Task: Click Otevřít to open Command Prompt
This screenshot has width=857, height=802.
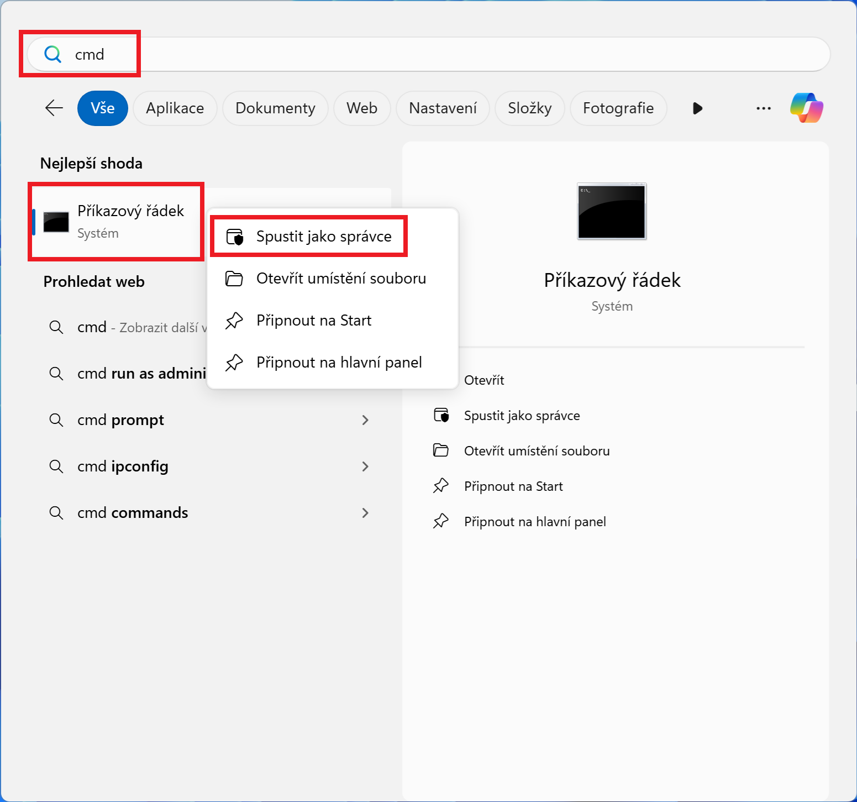Action: coord(484,380)
